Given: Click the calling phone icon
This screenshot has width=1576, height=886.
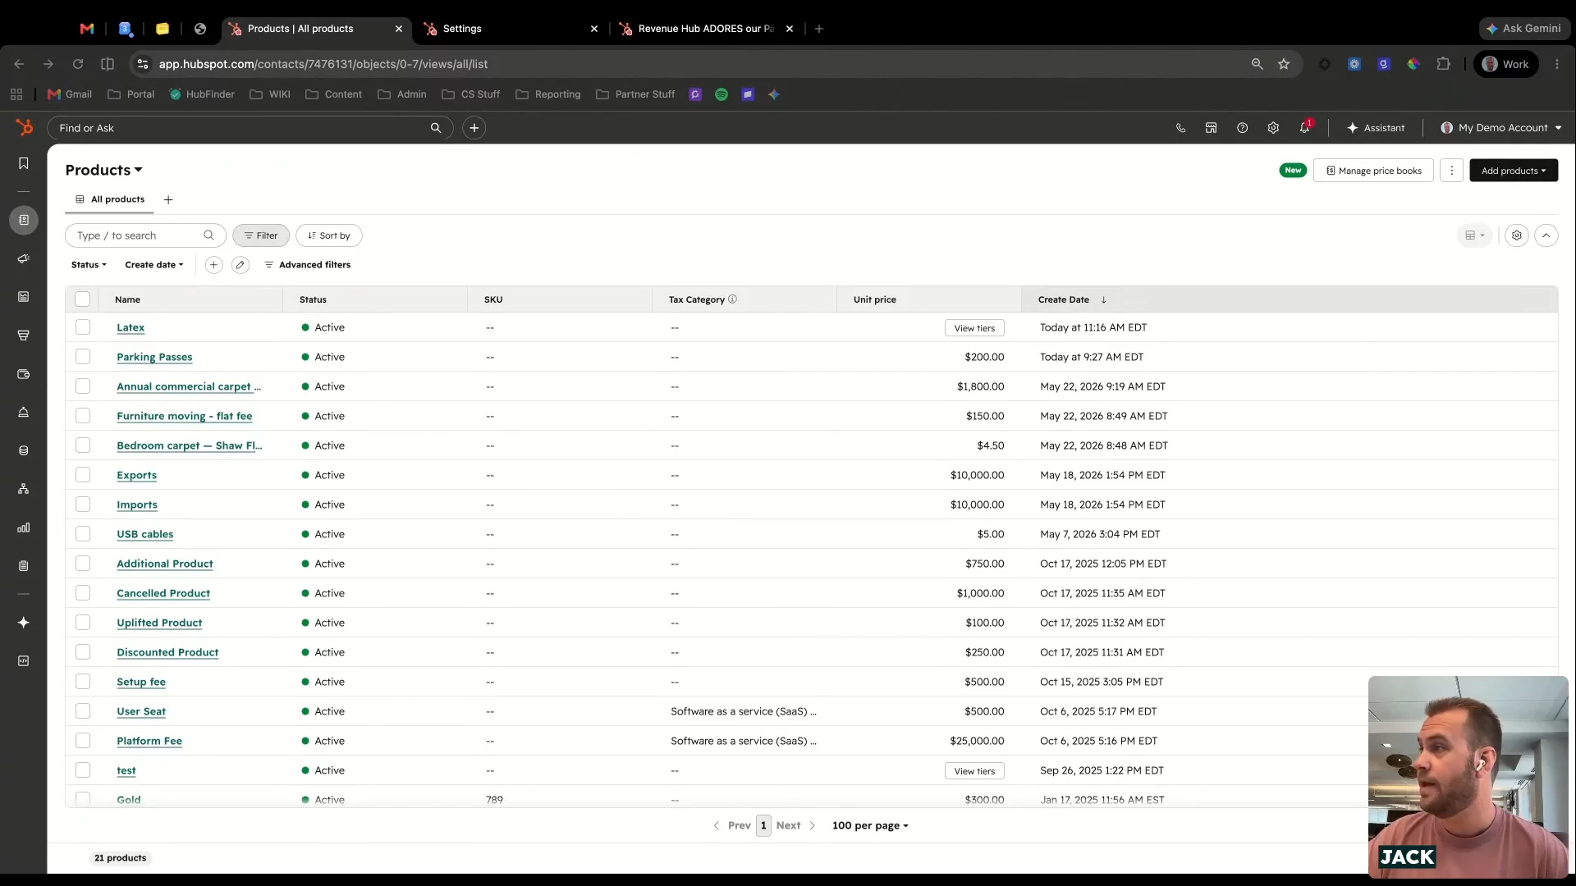Looking at the screenshot, I should [1180, 128].
